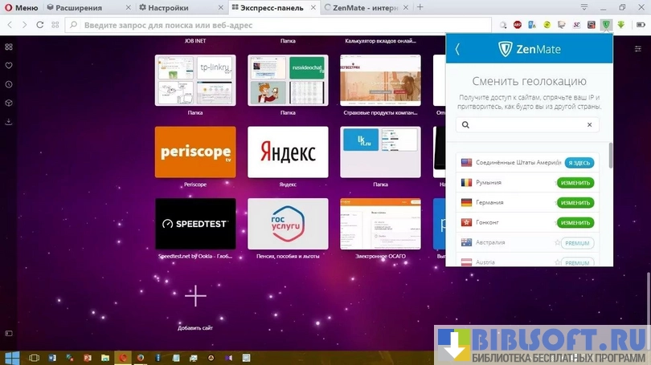Open history clock icon in sidebar

click(x=9, y=84)
